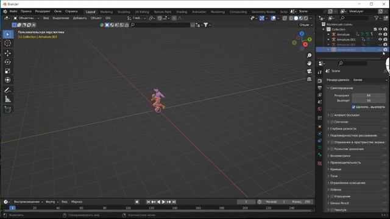Open the Keying popover in timeline
The height and width of the screenshot is (219, 390).
pos(52,202)
